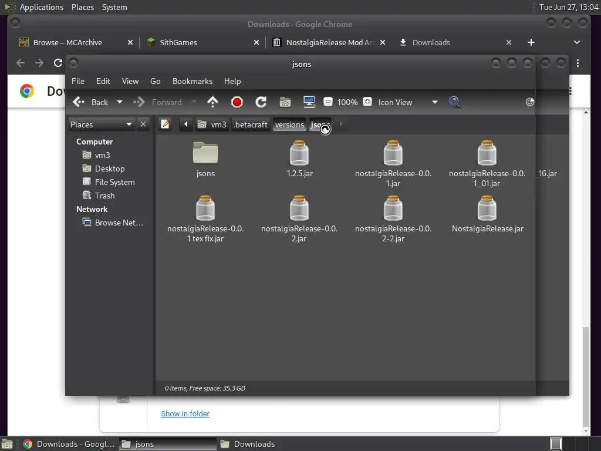Switch to NostalgiaRelease Mod Archive tab
The image size is (601, 451).
[x=329, y=42]
